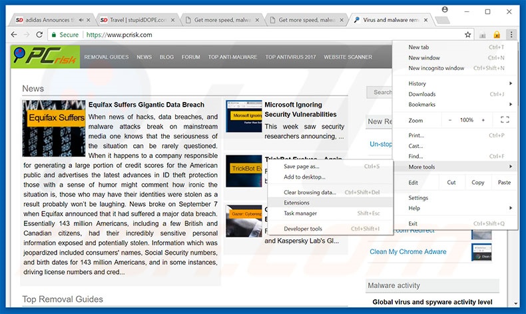This screenshot has width=526, height=314.
Task: Increase zoom with plus button
Action: coord(483,120)
